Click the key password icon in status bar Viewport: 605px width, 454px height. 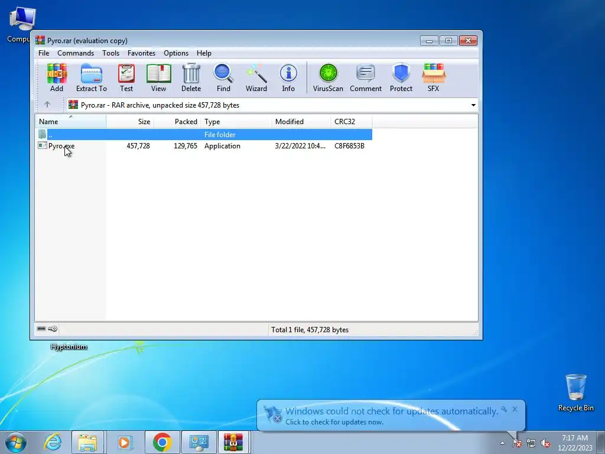coord(53,329)
